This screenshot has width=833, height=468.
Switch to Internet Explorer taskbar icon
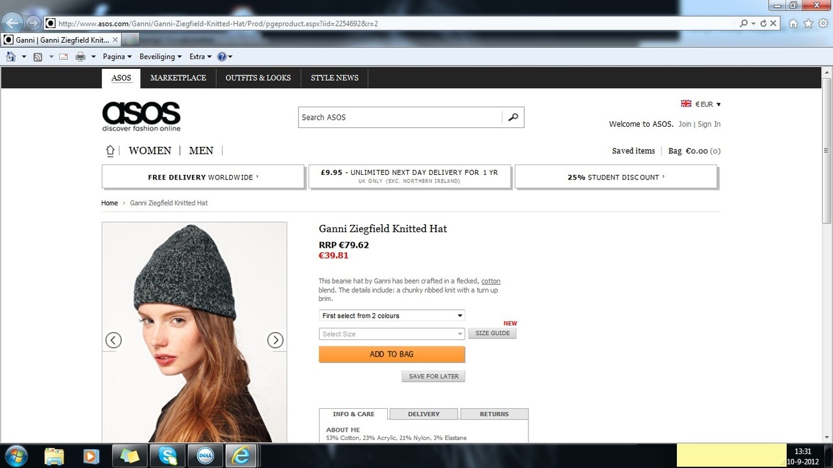point(241,456)
